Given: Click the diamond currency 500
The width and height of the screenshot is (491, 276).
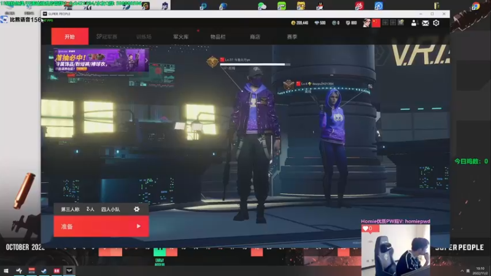Looking at the screenshot, I should click(320, 23).
